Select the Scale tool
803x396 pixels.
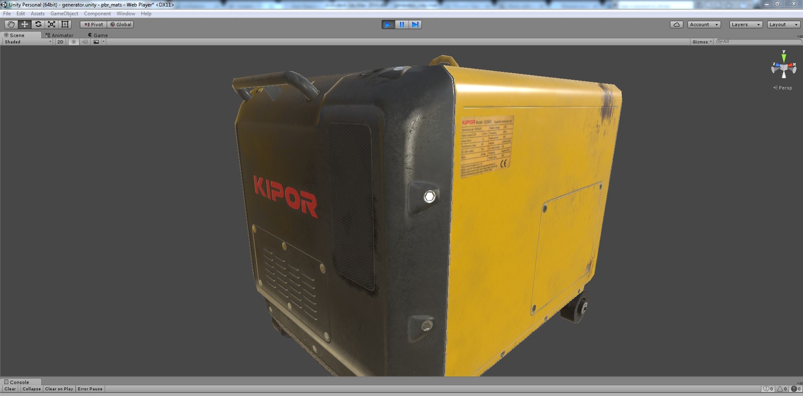click(x=51, y=24)
